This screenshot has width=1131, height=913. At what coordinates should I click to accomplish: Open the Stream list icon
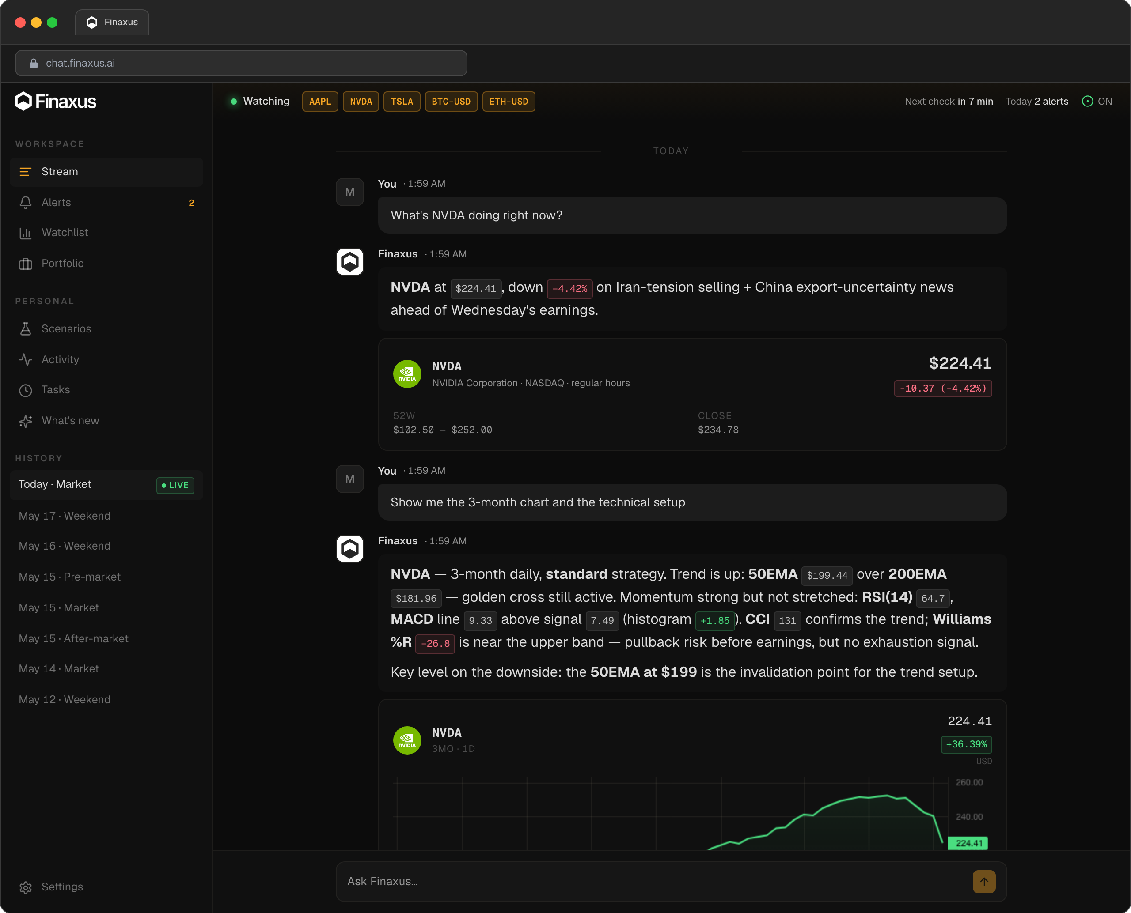coord(25,172)
